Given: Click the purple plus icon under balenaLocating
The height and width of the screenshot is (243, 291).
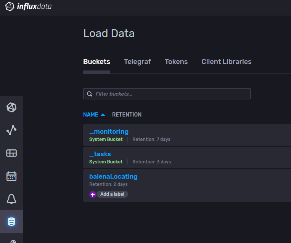Looking at the screenshot, I should 93,194.
